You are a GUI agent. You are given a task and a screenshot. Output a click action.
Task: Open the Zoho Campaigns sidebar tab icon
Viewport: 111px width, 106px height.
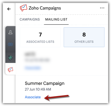11,69
